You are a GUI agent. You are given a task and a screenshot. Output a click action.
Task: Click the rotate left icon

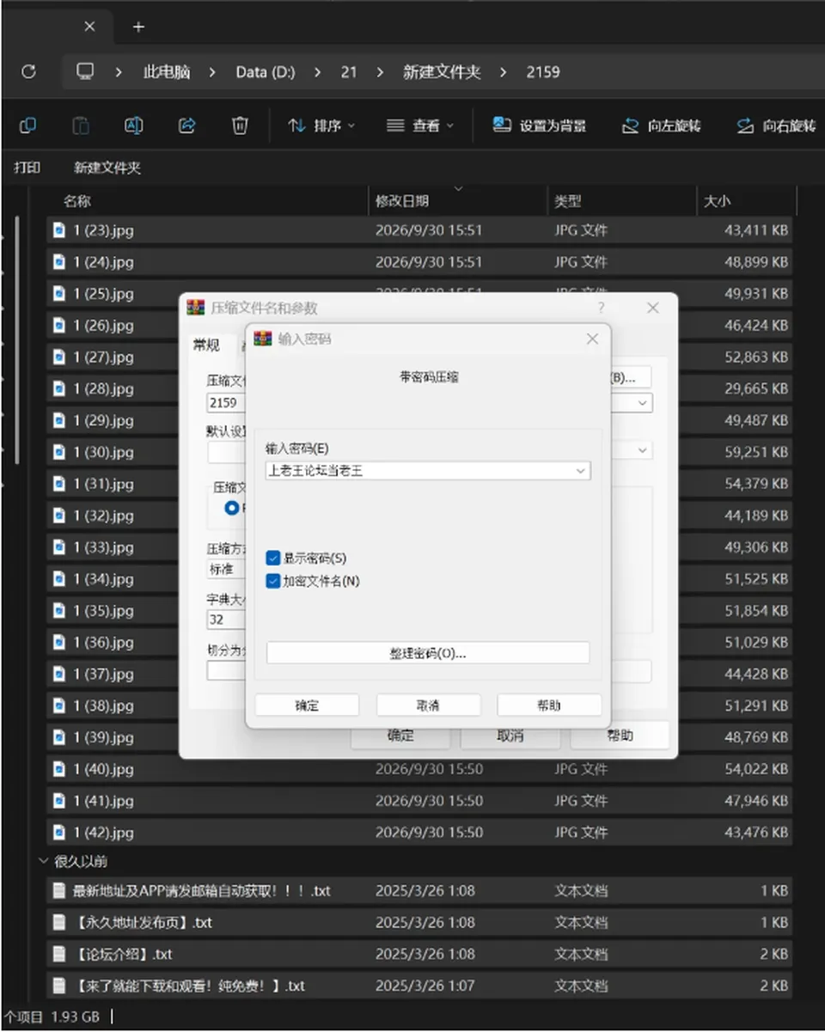(x=630, y=125)
